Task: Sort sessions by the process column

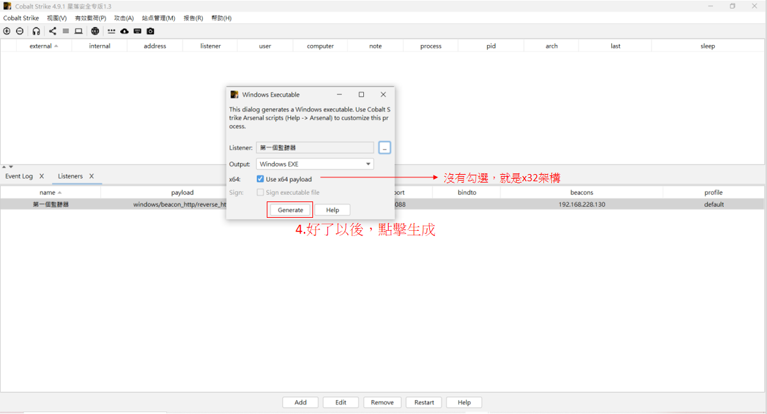Action: (431, 46)
